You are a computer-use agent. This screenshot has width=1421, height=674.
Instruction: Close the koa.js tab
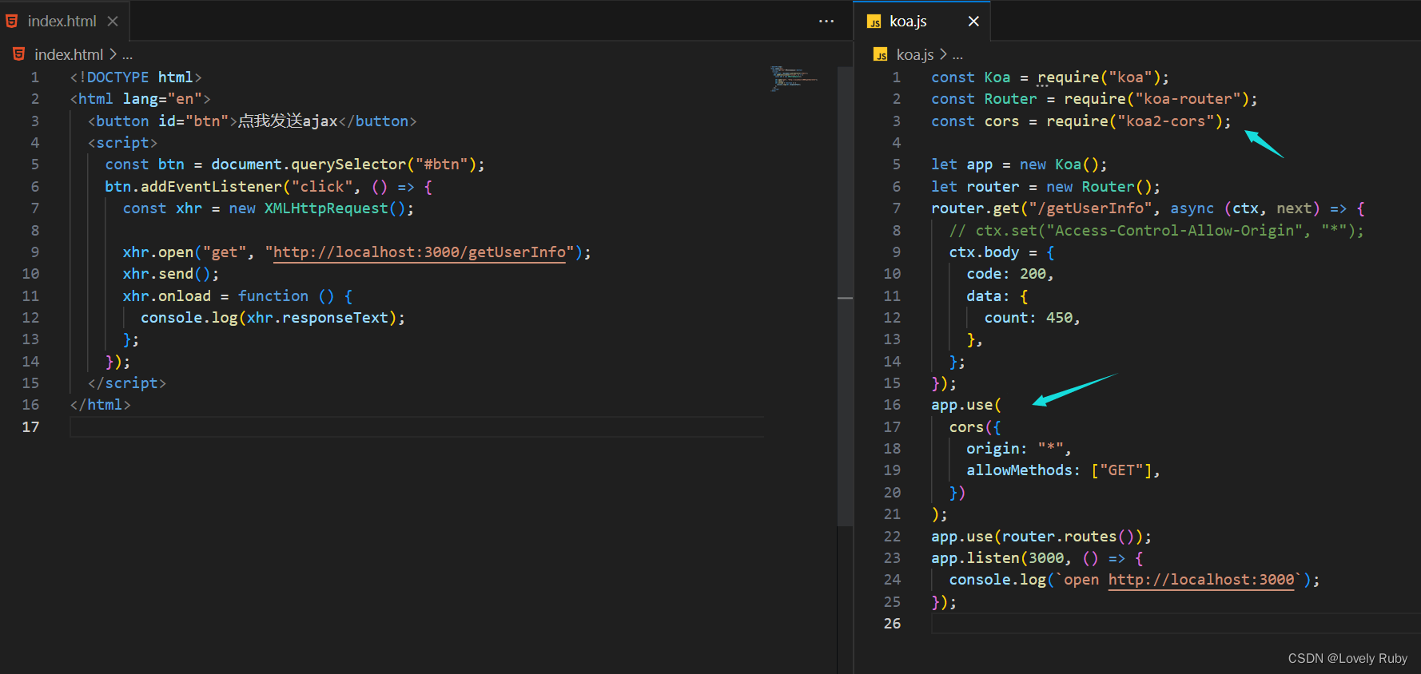973,21
